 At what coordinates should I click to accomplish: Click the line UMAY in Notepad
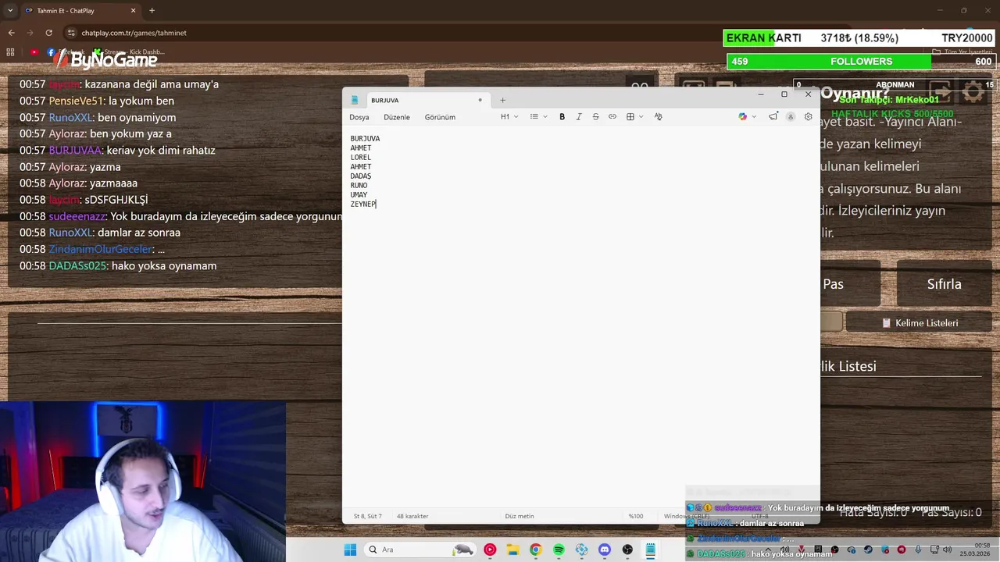(x=359, y=195)
